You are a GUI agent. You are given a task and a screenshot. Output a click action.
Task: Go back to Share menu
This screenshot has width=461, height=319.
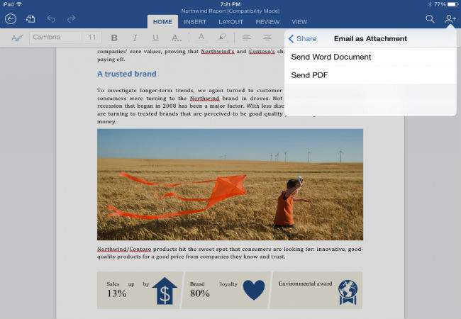point(303,38)
